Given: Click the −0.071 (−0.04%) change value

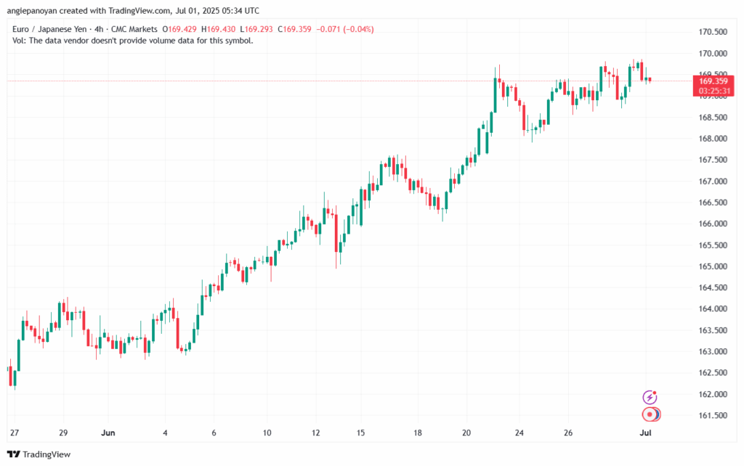Looking at the screenshot, I should click(348, 29).
